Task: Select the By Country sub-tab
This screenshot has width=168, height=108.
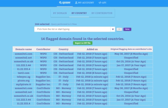Action: (79, 13)
